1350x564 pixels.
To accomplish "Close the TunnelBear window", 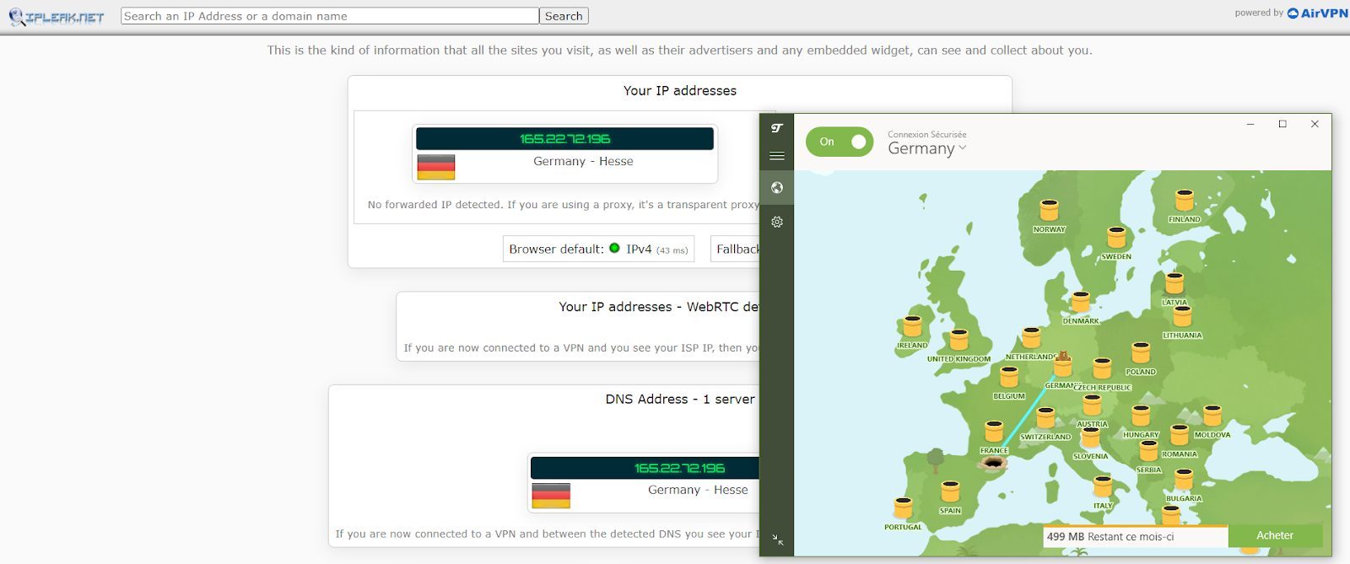I will [1315, 124].
